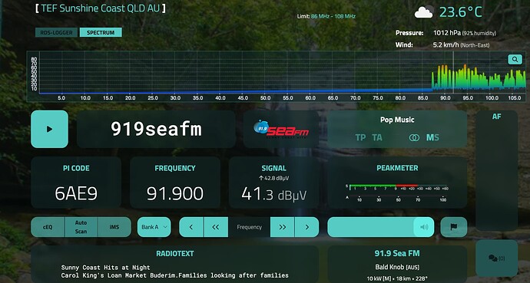Toggle the MS music/speech indicator

click(432, 137)
